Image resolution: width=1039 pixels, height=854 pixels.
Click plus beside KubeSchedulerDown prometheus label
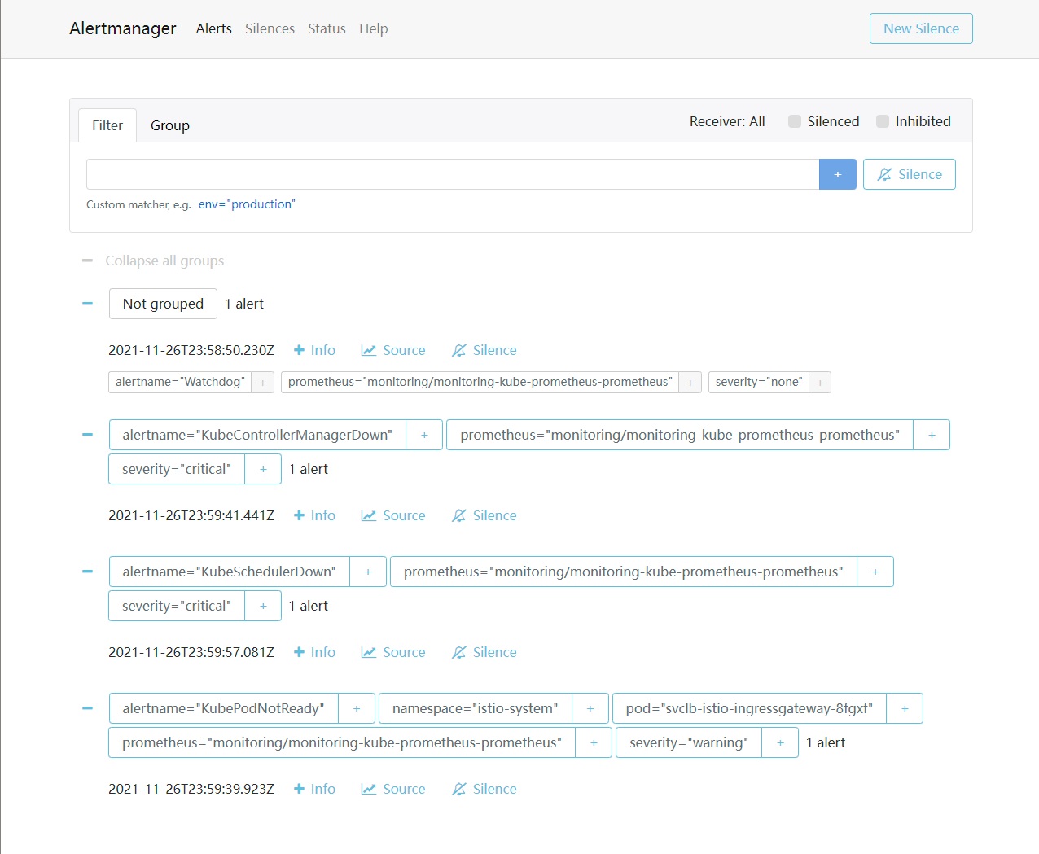pyautogui.click(x=875, y=572)
